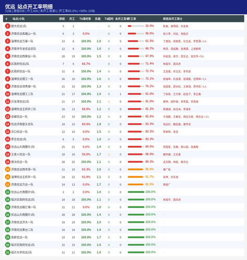The height and width of the screenshot is (260, 247).
Task: Click the green rank 28 badge
Action: pyautogui.click(x=7, y=230)
